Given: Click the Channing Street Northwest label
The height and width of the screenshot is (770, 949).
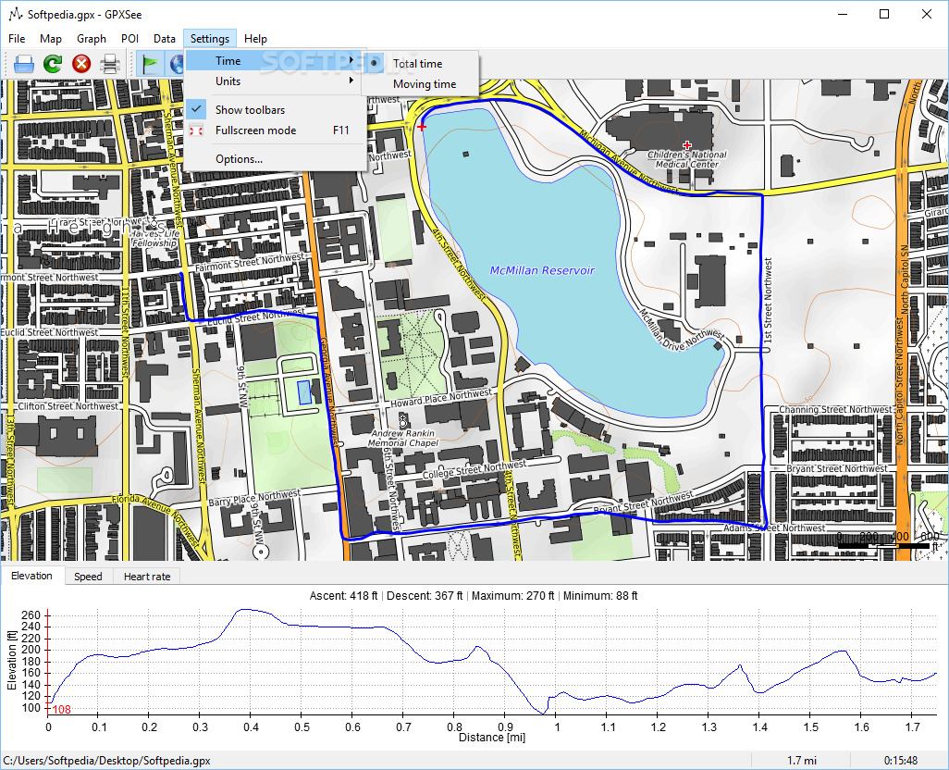Looking at the screenshot, I should (836, 410).
